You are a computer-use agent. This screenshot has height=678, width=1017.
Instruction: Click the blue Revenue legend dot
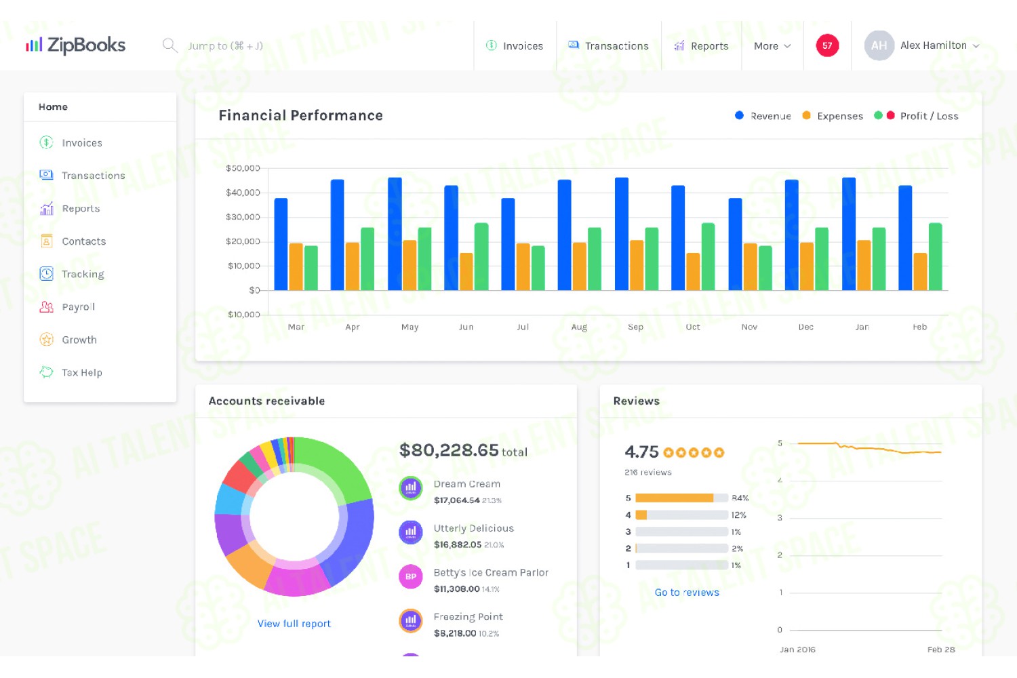coord(739,115)
